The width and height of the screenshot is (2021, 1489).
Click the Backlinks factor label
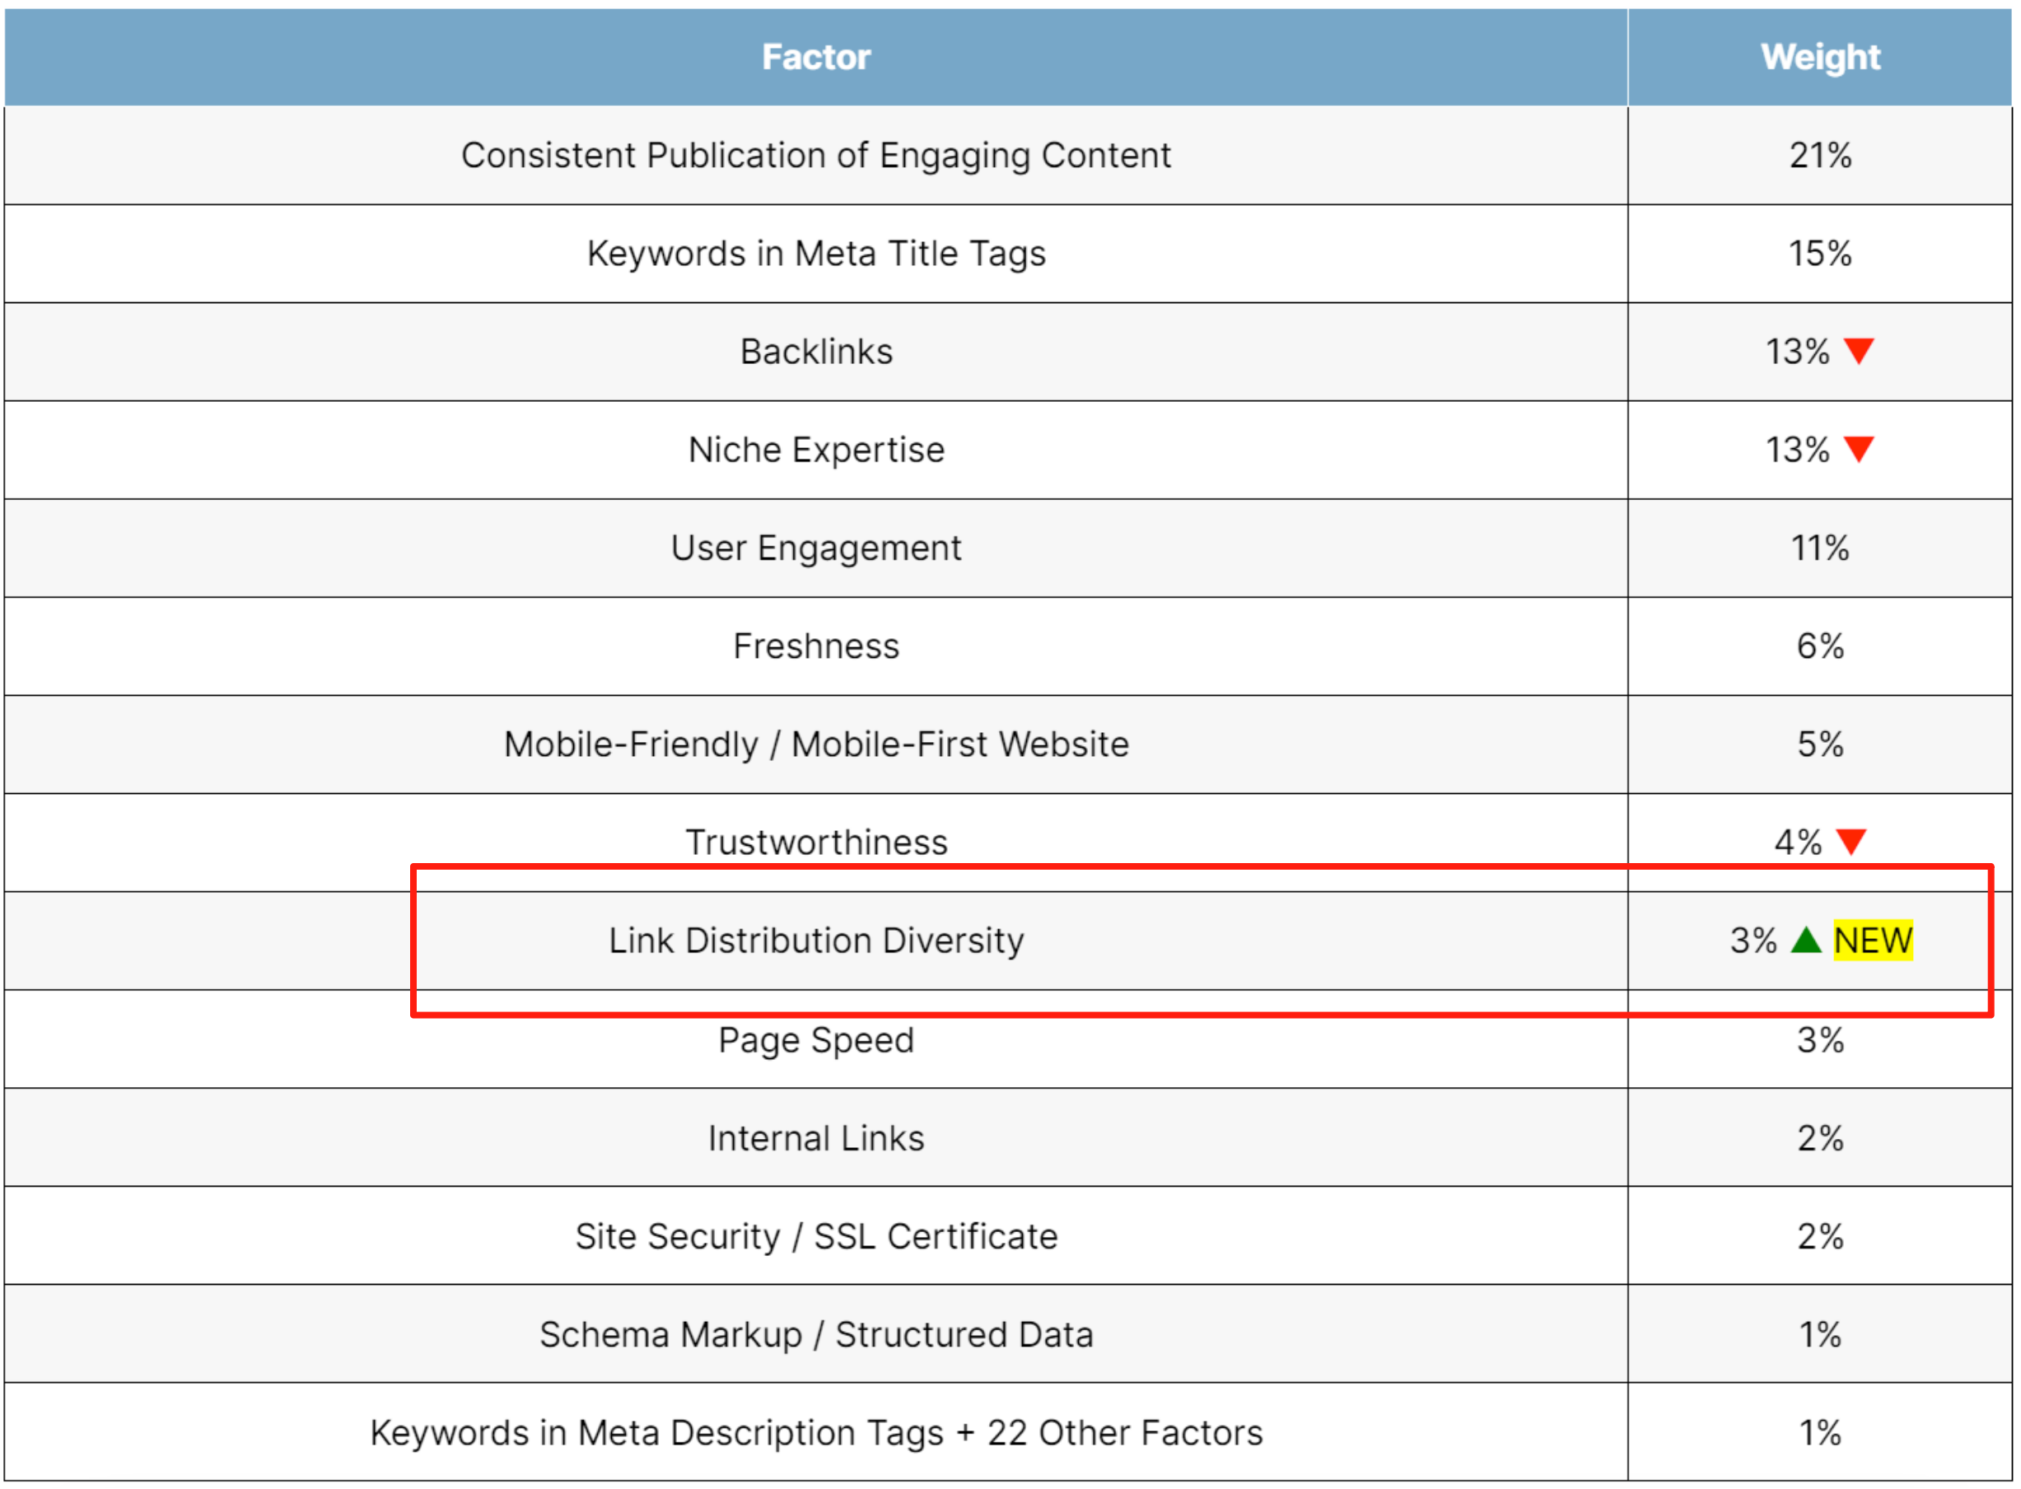(x=814, y=352)
